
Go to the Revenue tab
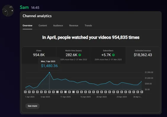(74, 26)
